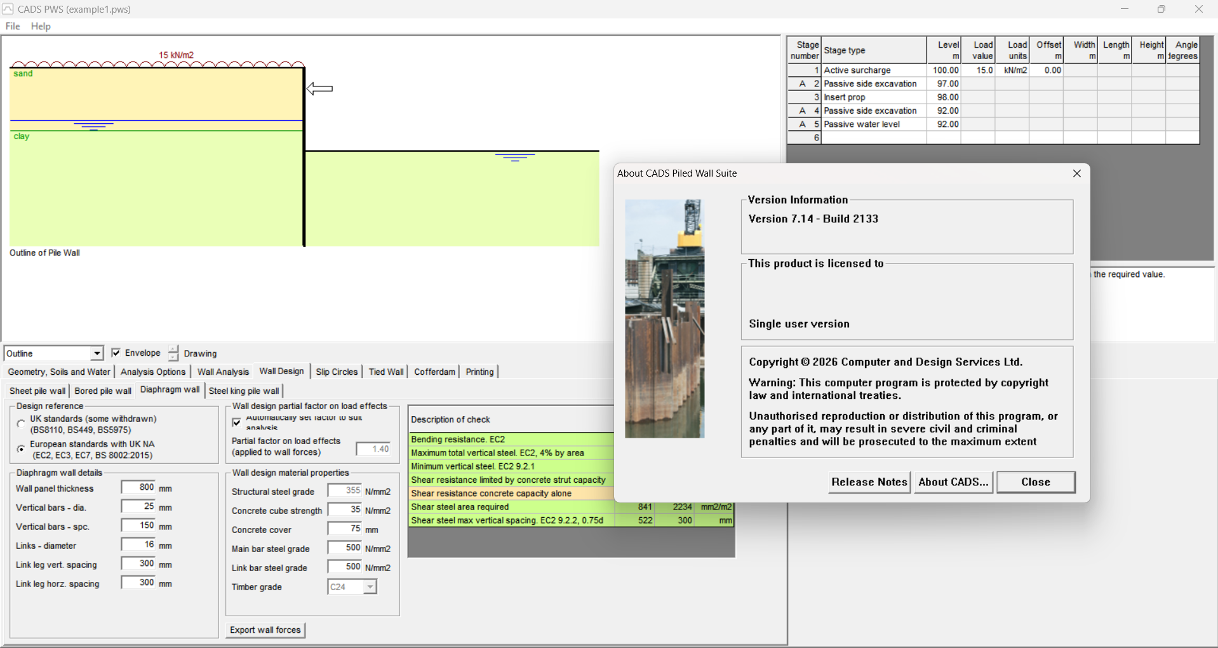Select the Steel king pile wall sub-tab
1218x648 pixels.
pos(244,391)
